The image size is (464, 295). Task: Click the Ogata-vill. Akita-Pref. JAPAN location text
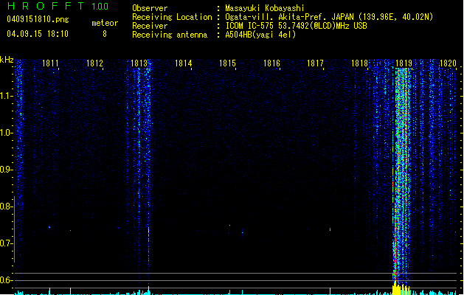(329, 17)
